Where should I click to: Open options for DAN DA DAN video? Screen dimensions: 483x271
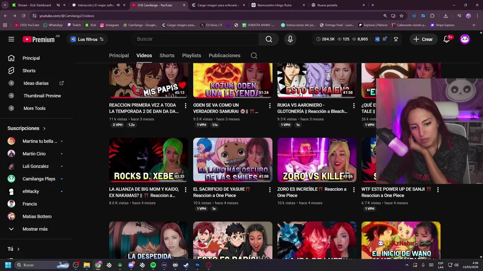point(185,106)
